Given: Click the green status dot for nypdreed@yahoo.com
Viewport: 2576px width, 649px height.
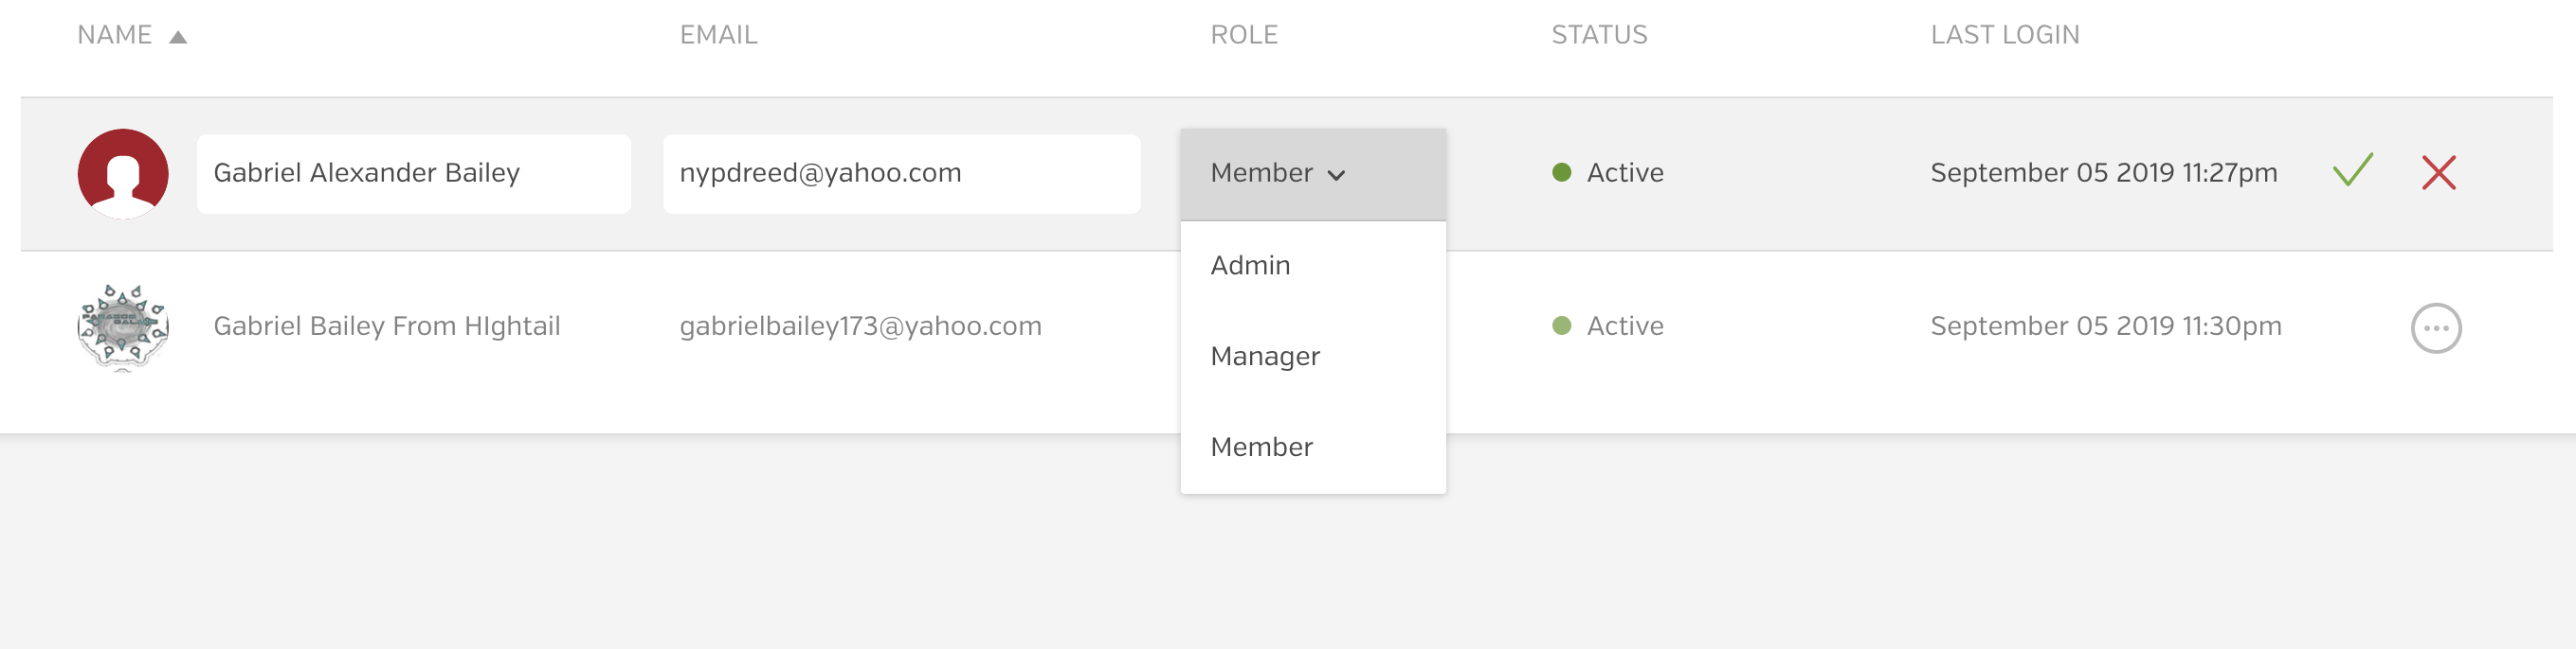Looking at the screenshot, I should (1561, 173).
